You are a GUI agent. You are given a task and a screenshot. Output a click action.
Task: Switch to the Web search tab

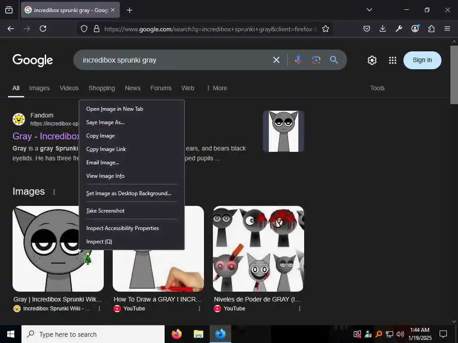tap(187, 88)
